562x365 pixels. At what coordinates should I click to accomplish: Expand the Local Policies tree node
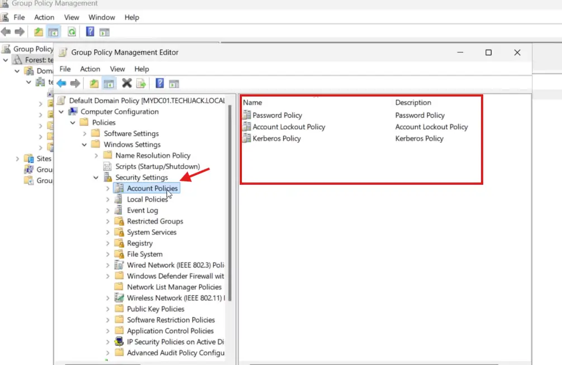[108, 199]
